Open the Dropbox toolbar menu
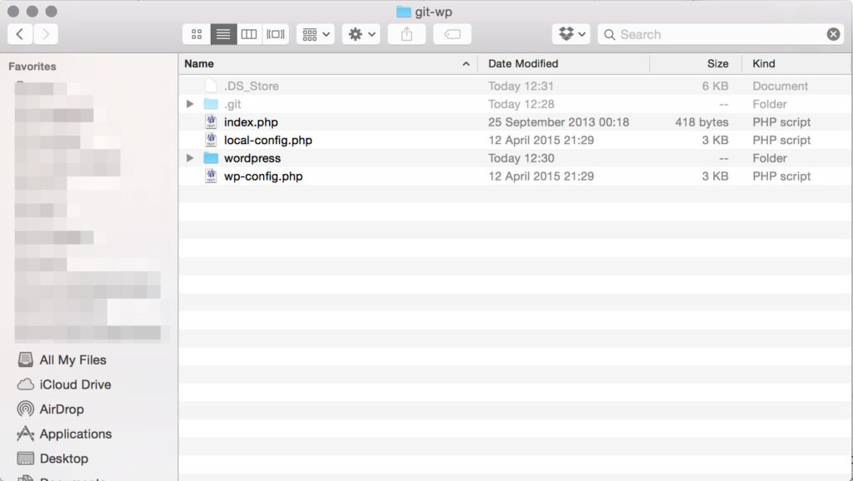 pos(571,34)
